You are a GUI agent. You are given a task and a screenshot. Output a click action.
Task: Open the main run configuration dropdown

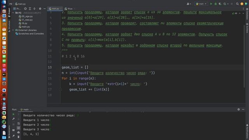[201, 4]
